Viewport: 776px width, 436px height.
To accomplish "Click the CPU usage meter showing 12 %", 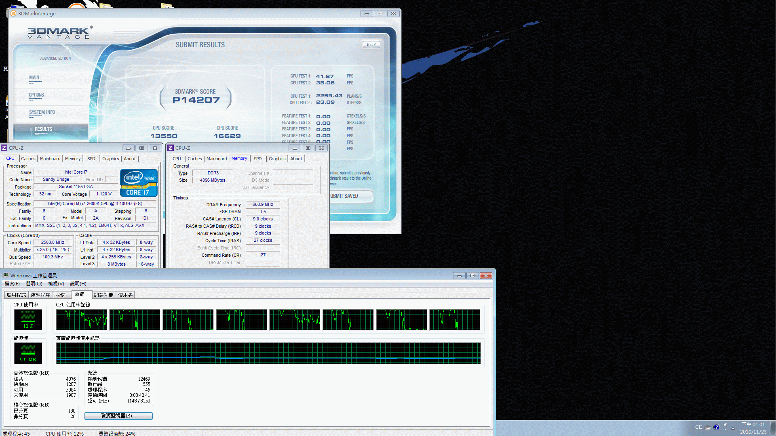I will [x=28, y=319].
